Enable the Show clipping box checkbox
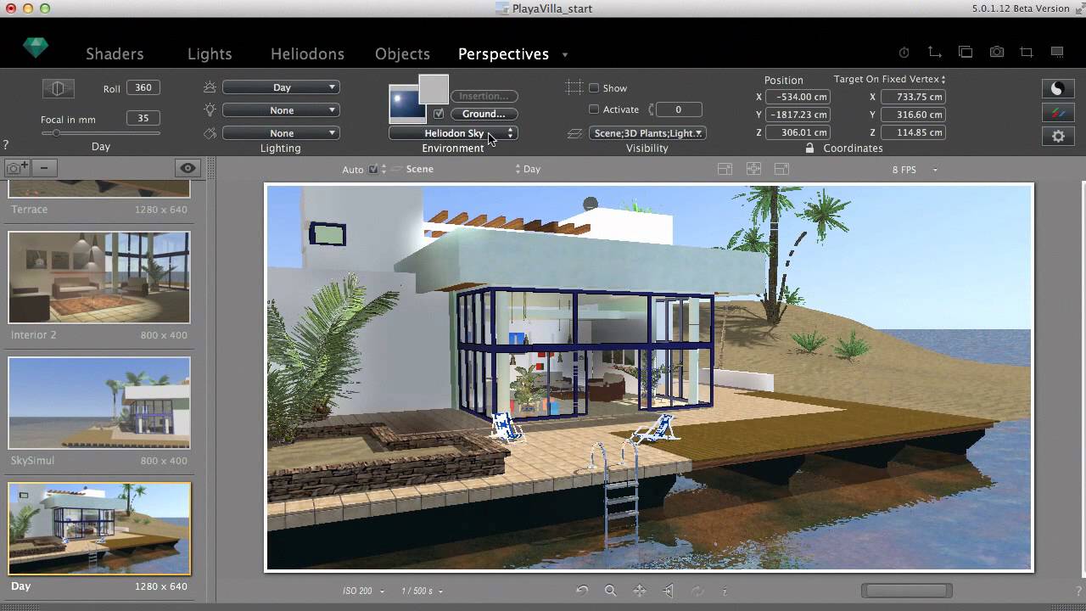Image resolution: width=1086 pixels, height=611 pixels. 594,88
